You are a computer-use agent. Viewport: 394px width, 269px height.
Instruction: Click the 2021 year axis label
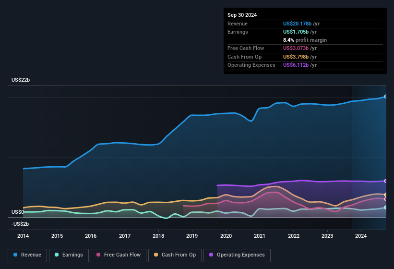(260, 236)
